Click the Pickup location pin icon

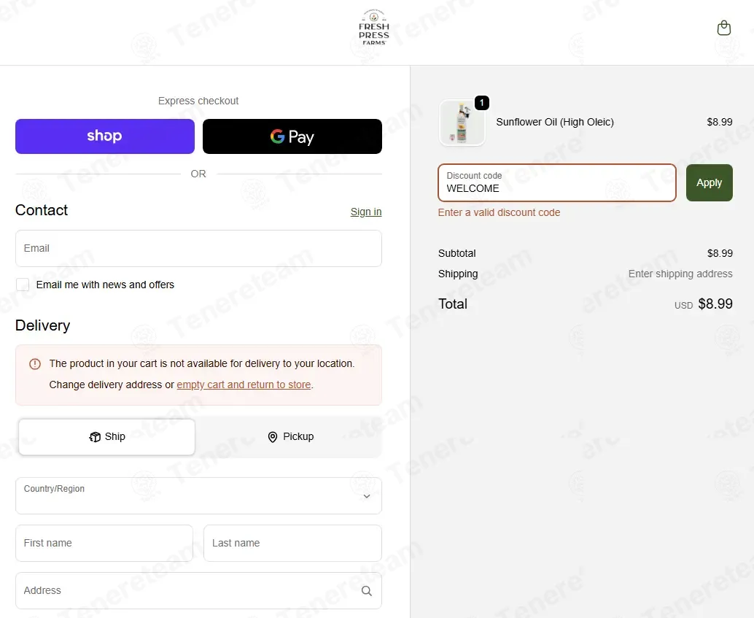(x=273, y=437)
